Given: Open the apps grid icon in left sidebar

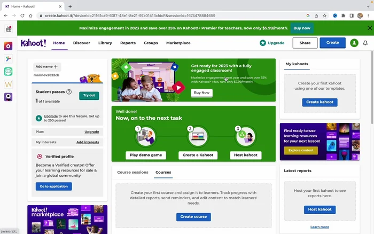Looking at the screenshot, I should pos(9,29).
